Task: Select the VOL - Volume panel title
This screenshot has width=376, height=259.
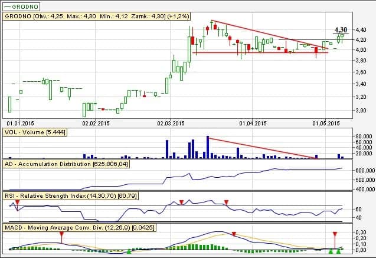Action: click(x=34, y=133)
